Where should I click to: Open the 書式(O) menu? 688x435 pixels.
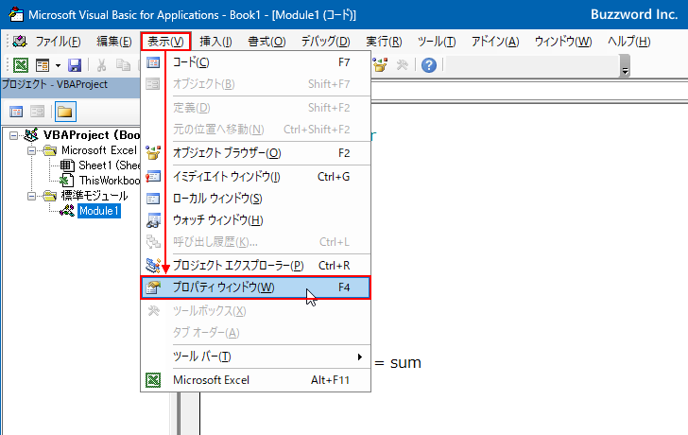click(267, 42)
